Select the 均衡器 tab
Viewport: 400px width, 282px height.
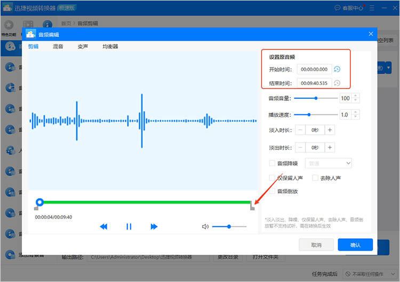[110, 46]
